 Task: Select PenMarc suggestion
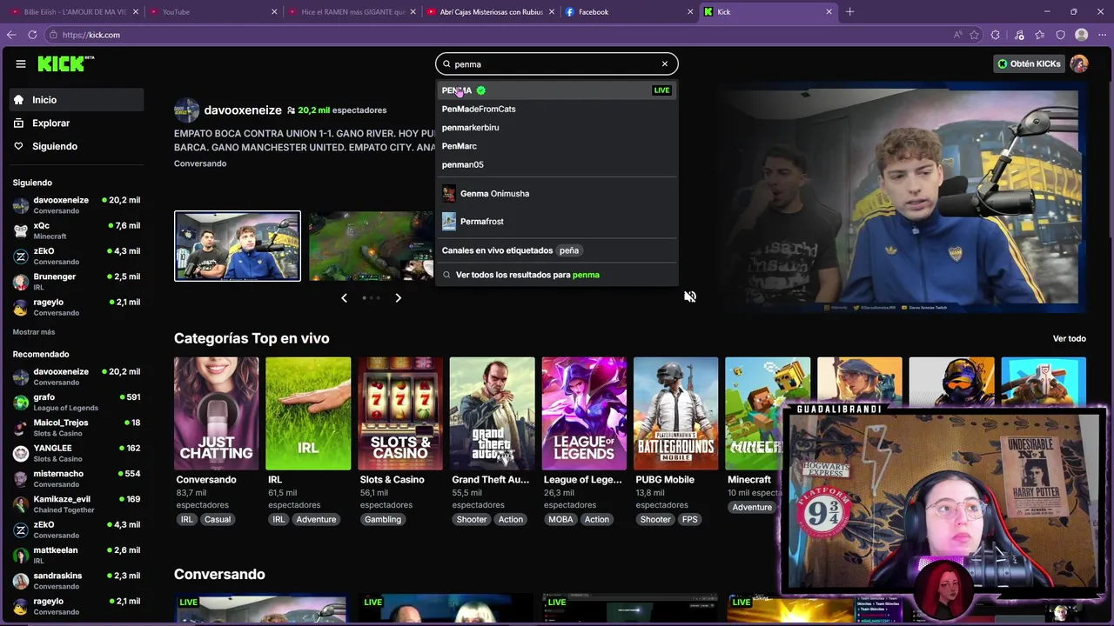pos(557,146)
